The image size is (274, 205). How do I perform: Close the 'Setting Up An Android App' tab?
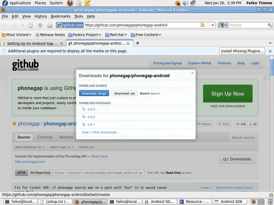click(x=62, y=43)
